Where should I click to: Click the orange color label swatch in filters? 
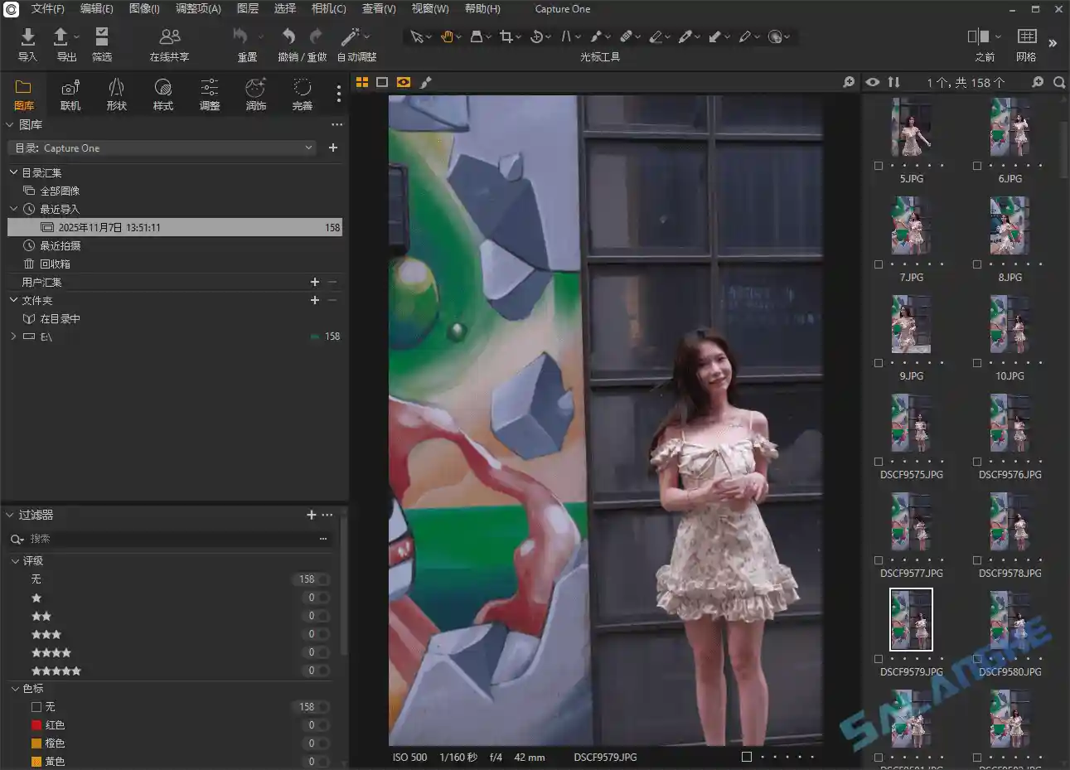37,743
